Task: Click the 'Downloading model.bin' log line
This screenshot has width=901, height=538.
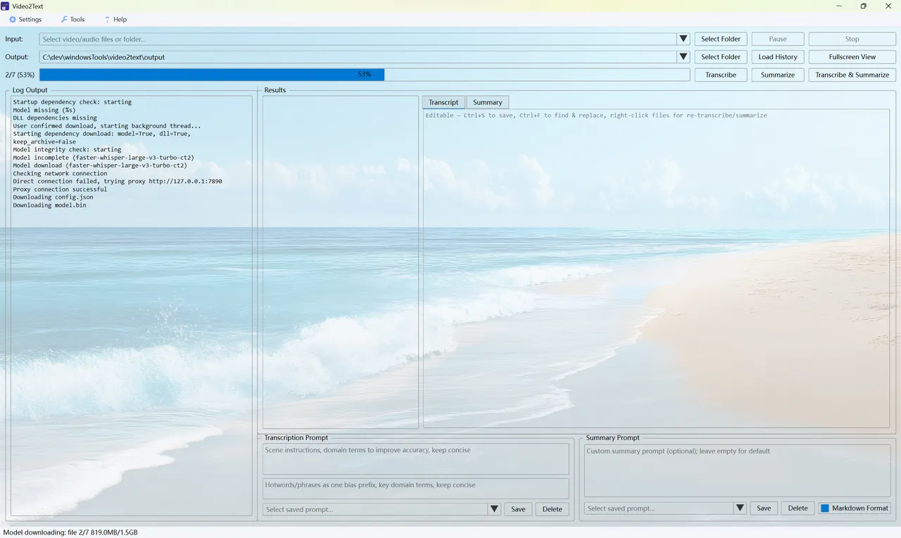Action: coord(49,205)
